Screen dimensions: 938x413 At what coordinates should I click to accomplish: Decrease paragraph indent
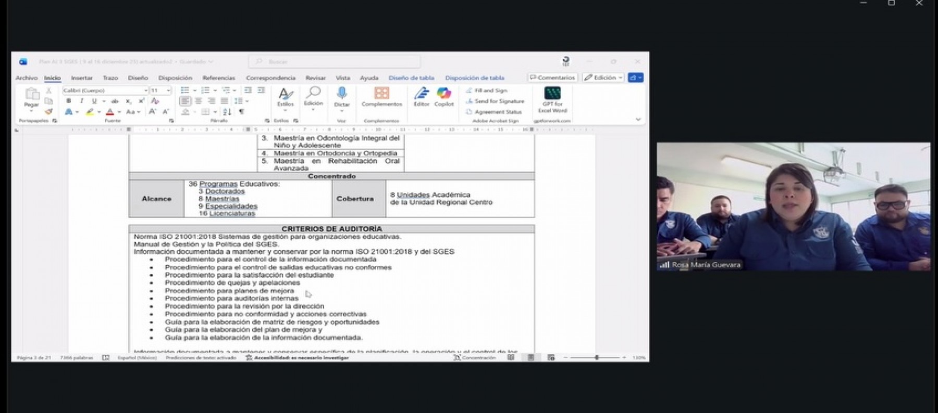click(x=249, y=91)
